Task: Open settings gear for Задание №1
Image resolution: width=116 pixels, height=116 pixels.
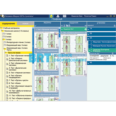Action: (x=85, y=29)
